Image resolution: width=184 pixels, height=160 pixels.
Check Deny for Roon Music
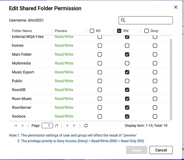click(x=155, y=99)
